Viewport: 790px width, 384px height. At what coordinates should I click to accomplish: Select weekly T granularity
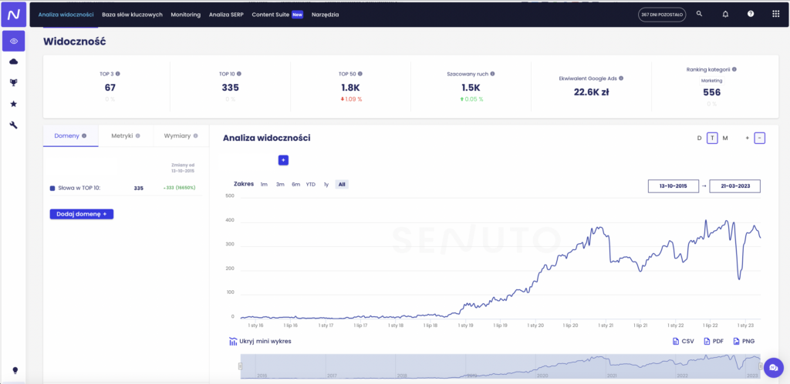(x=712, y=139)
